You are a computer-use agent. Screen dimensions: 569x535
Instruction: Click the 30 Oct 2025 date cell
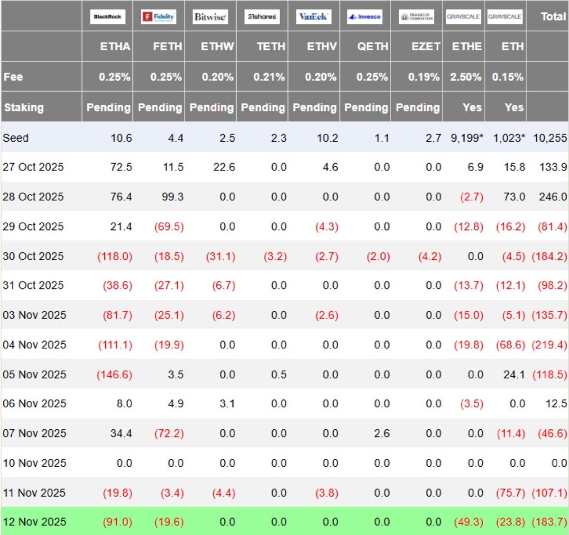click(x=33, y=256)
